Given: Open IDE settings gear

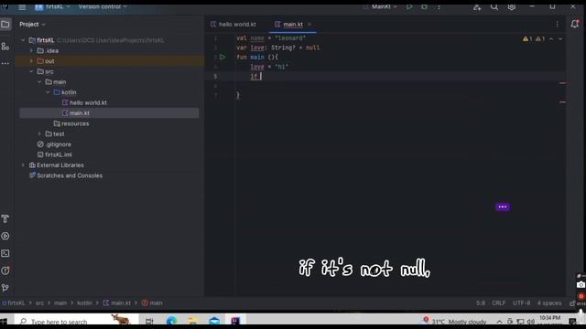Looking at the screenshot, I should [511, 6].
